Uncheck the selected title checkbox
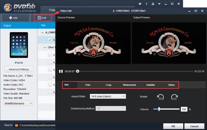Image resolution: width=207 pixels, height=130 pixels. [50, 40]
